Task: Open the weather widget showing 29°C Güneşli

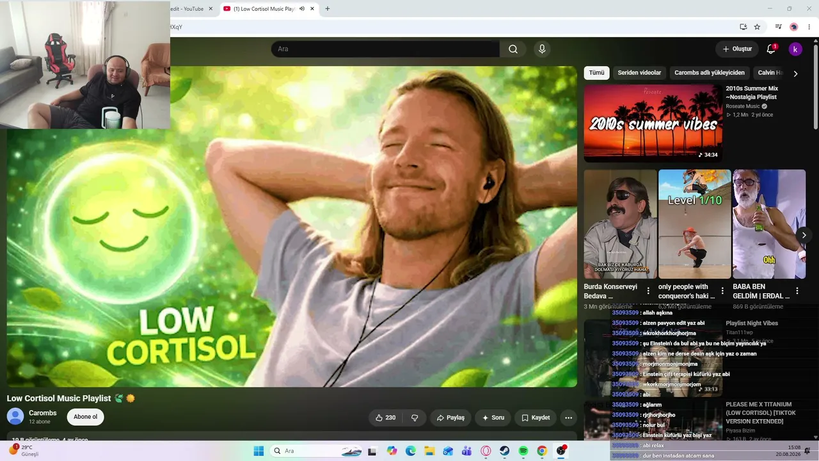Action: (x=23, y=451)
